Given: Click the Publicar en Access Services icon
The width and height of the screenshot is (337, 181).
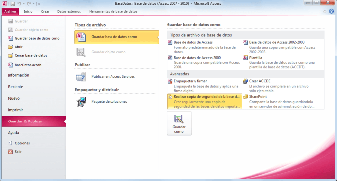Looking at the screenshot, I should point(81,77).
